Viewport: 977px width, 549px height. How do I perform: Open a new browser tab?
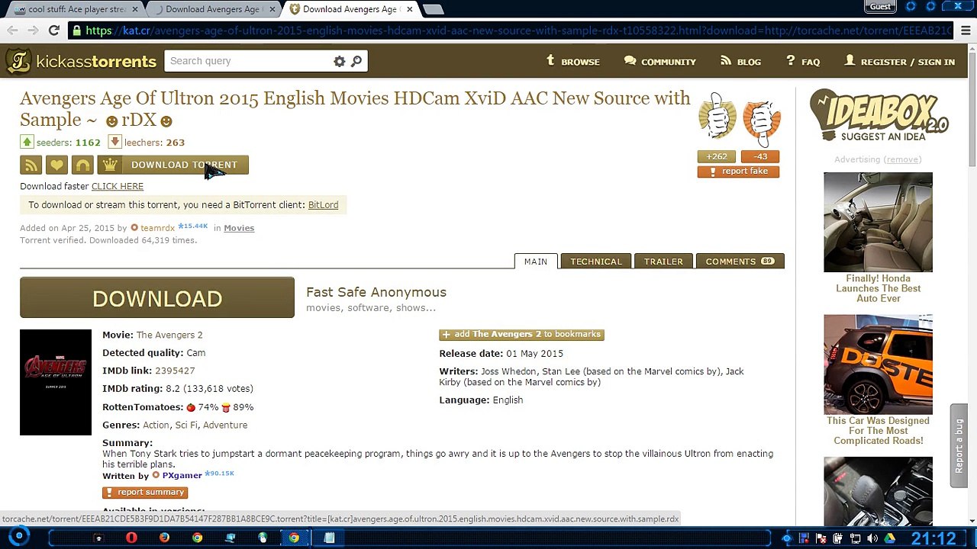coord(433,9)
